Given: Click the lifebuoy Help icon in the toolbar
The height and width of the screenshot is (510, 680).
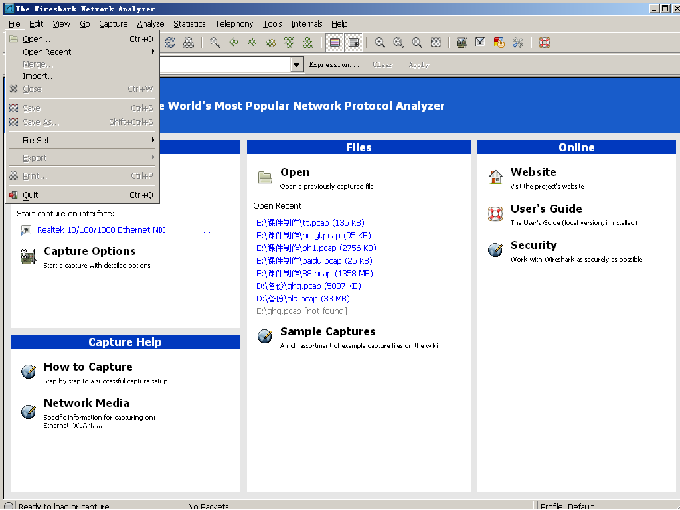Looking at the screenshot, I should point(545,42).
